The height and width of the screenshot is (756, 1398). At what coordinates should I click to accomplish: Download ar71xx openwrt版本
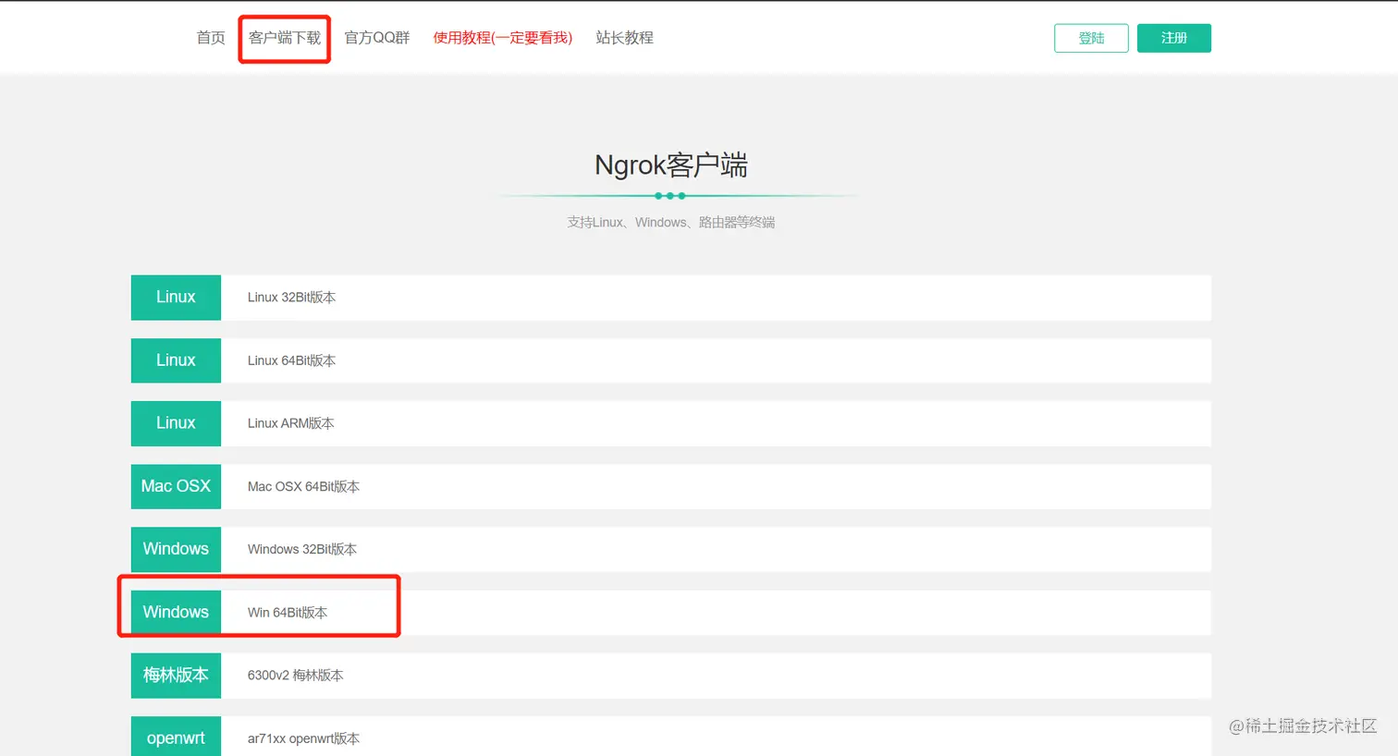[x=303, y=738]
